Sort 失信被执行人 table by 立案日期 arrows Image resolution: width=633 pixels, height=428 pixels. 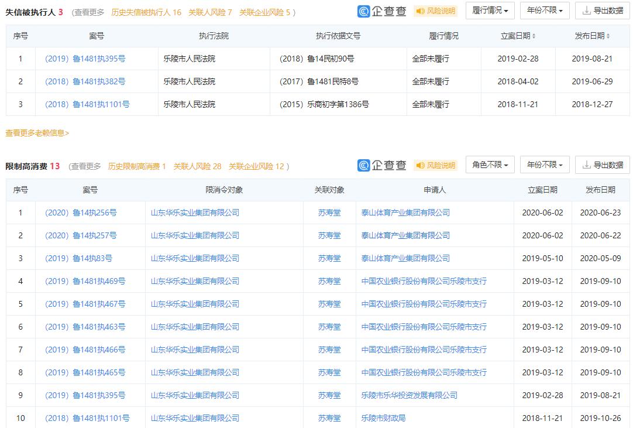534,36
